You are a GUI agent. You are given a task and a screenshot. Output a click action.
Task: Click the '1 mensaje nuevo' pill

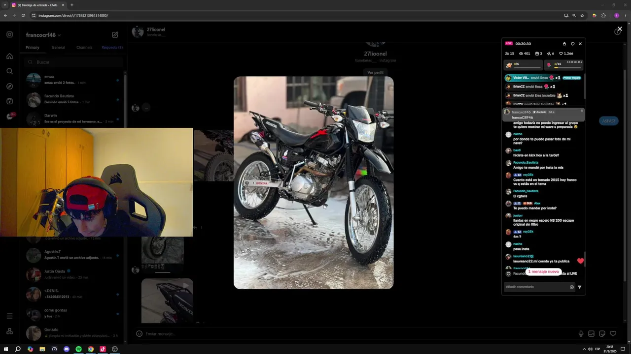[x=543, y=272]
